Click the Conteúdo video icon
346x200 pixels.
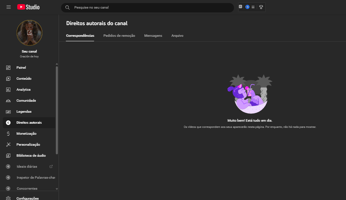pyautogui.click(x=8, y=79)
